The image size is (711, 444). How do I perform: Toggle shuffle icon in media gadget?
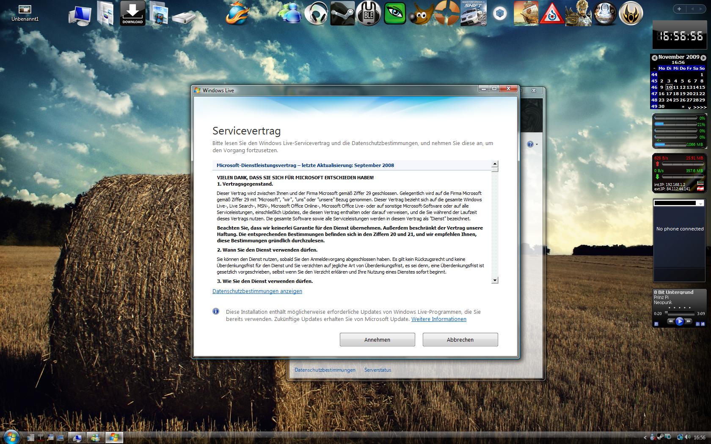[698, 324]
